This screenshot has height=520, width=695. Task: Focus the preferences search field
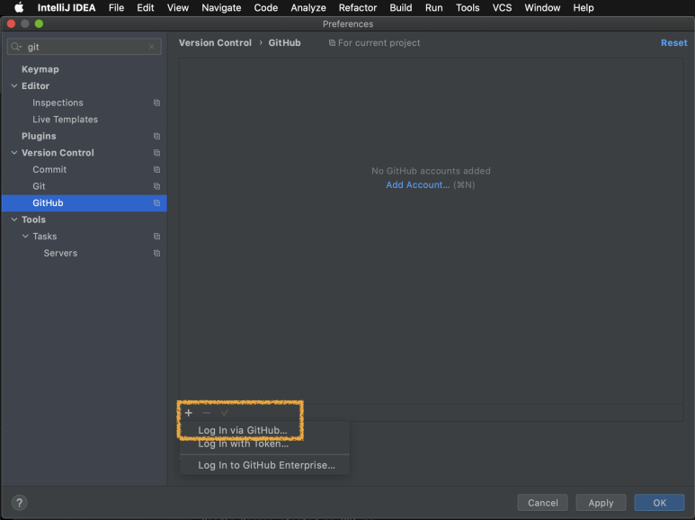point(85,47)
